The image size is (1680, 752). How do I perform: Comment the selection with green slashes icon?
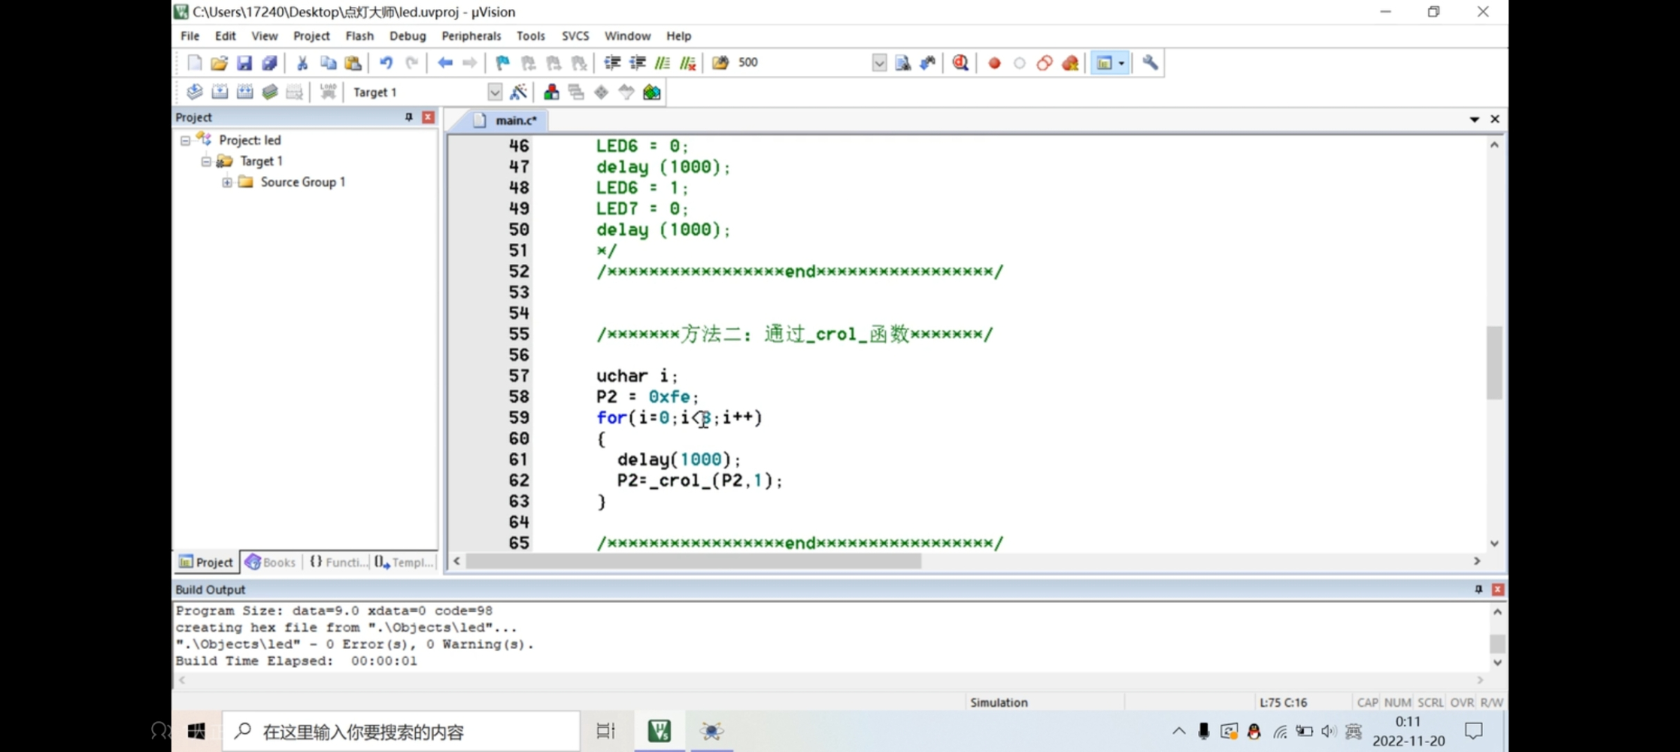[x=663, y=62]
